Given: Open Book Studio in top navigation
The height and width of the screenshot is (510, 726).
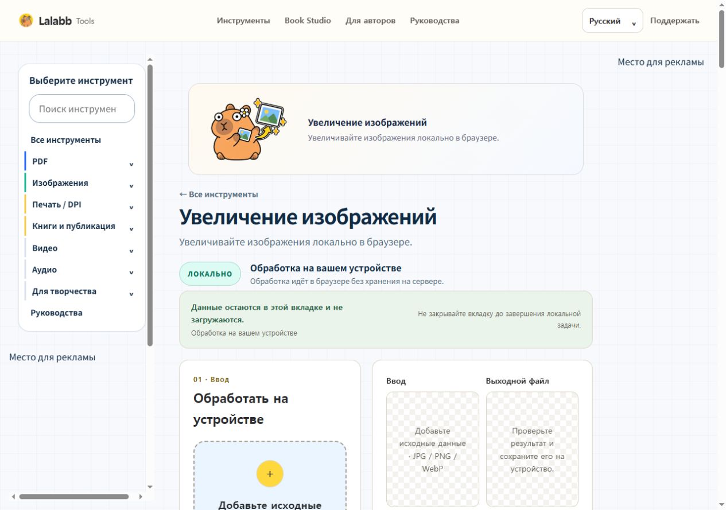Looking at the screenshot, I should (x=308, y=21).
